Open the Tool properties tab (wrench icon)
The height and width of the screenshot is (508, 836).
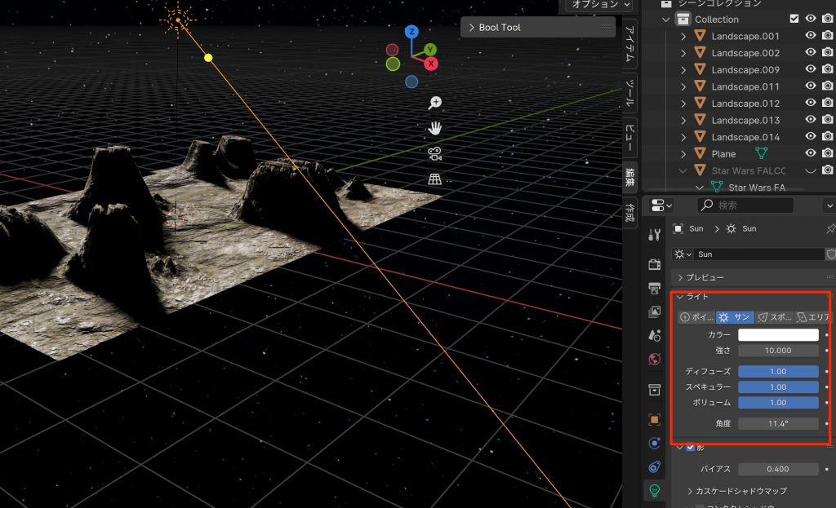654,235
